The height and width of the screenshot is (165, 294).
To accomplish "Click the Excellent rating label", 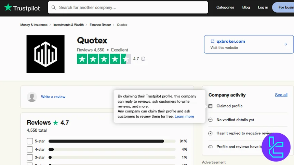I will pyautogui.click(x=119, y=50).
